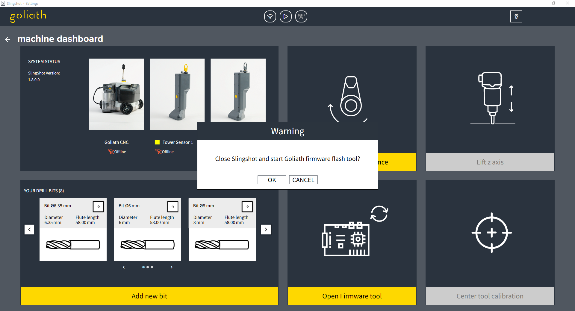Open details arrow for Bit Ø6 mm
This screenshot has height=311, width=575.
point(173,206)
